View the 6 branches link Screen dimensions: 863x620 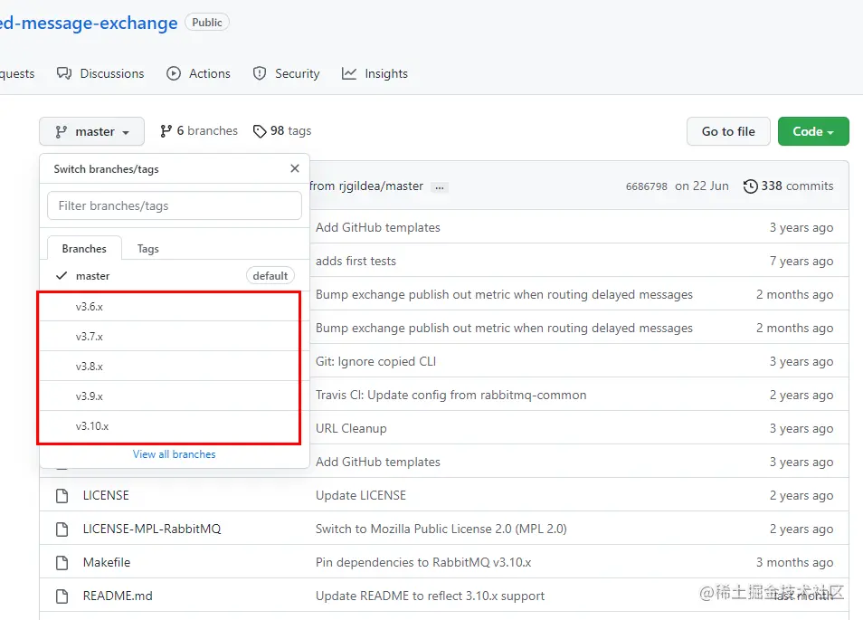[x=199, y=131]
